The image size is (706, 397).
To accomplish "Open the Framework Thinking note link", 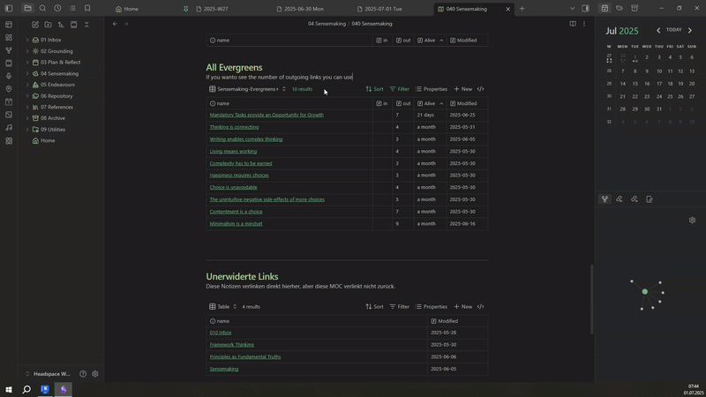I will (232, 345).
